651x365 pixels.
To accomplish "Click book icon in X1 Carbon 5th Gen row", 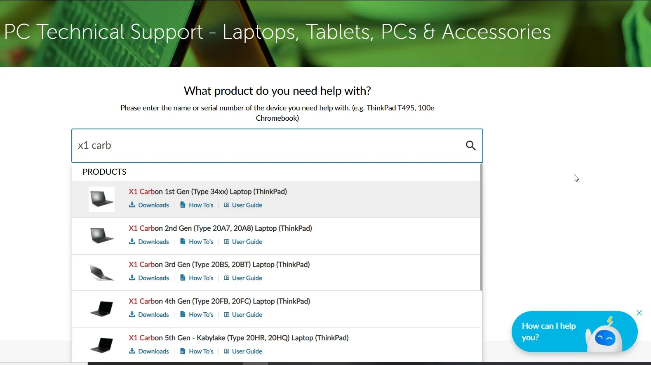I will 226,351.
